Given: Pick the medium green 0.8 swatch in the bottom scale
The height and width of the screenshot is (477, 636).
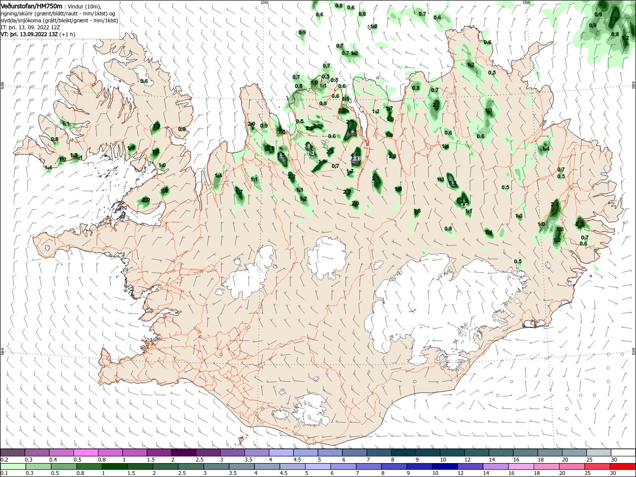Looking at the screenshot, I should point(89,467).
